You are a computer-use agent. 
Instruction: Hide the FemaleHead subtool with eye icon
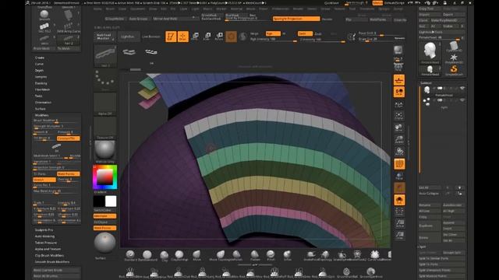tap(462, 88)
